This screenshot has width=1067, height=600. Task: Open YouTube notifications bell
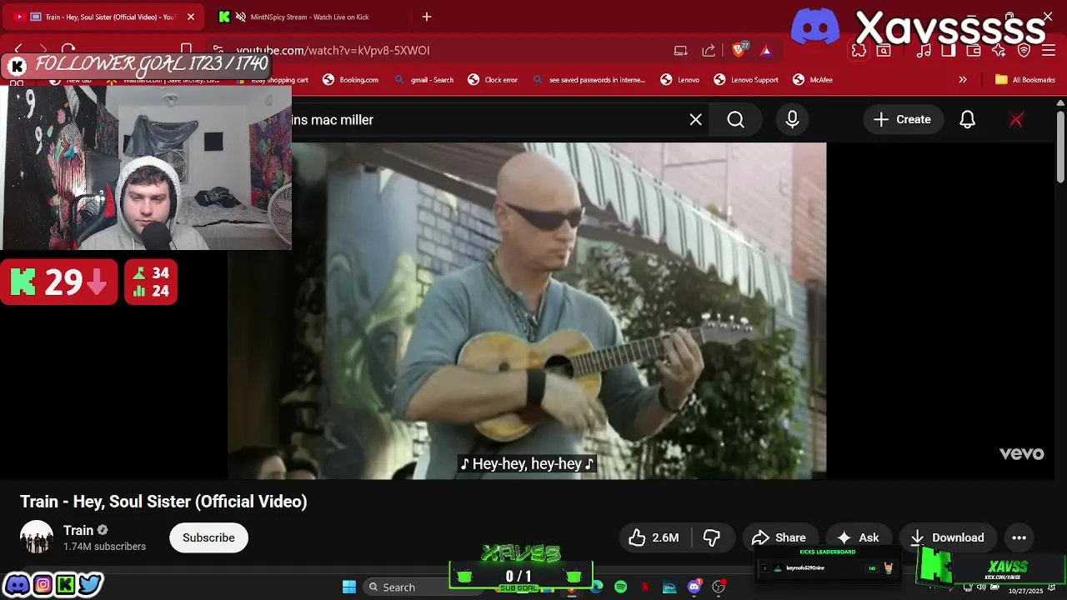pos(967,120)
